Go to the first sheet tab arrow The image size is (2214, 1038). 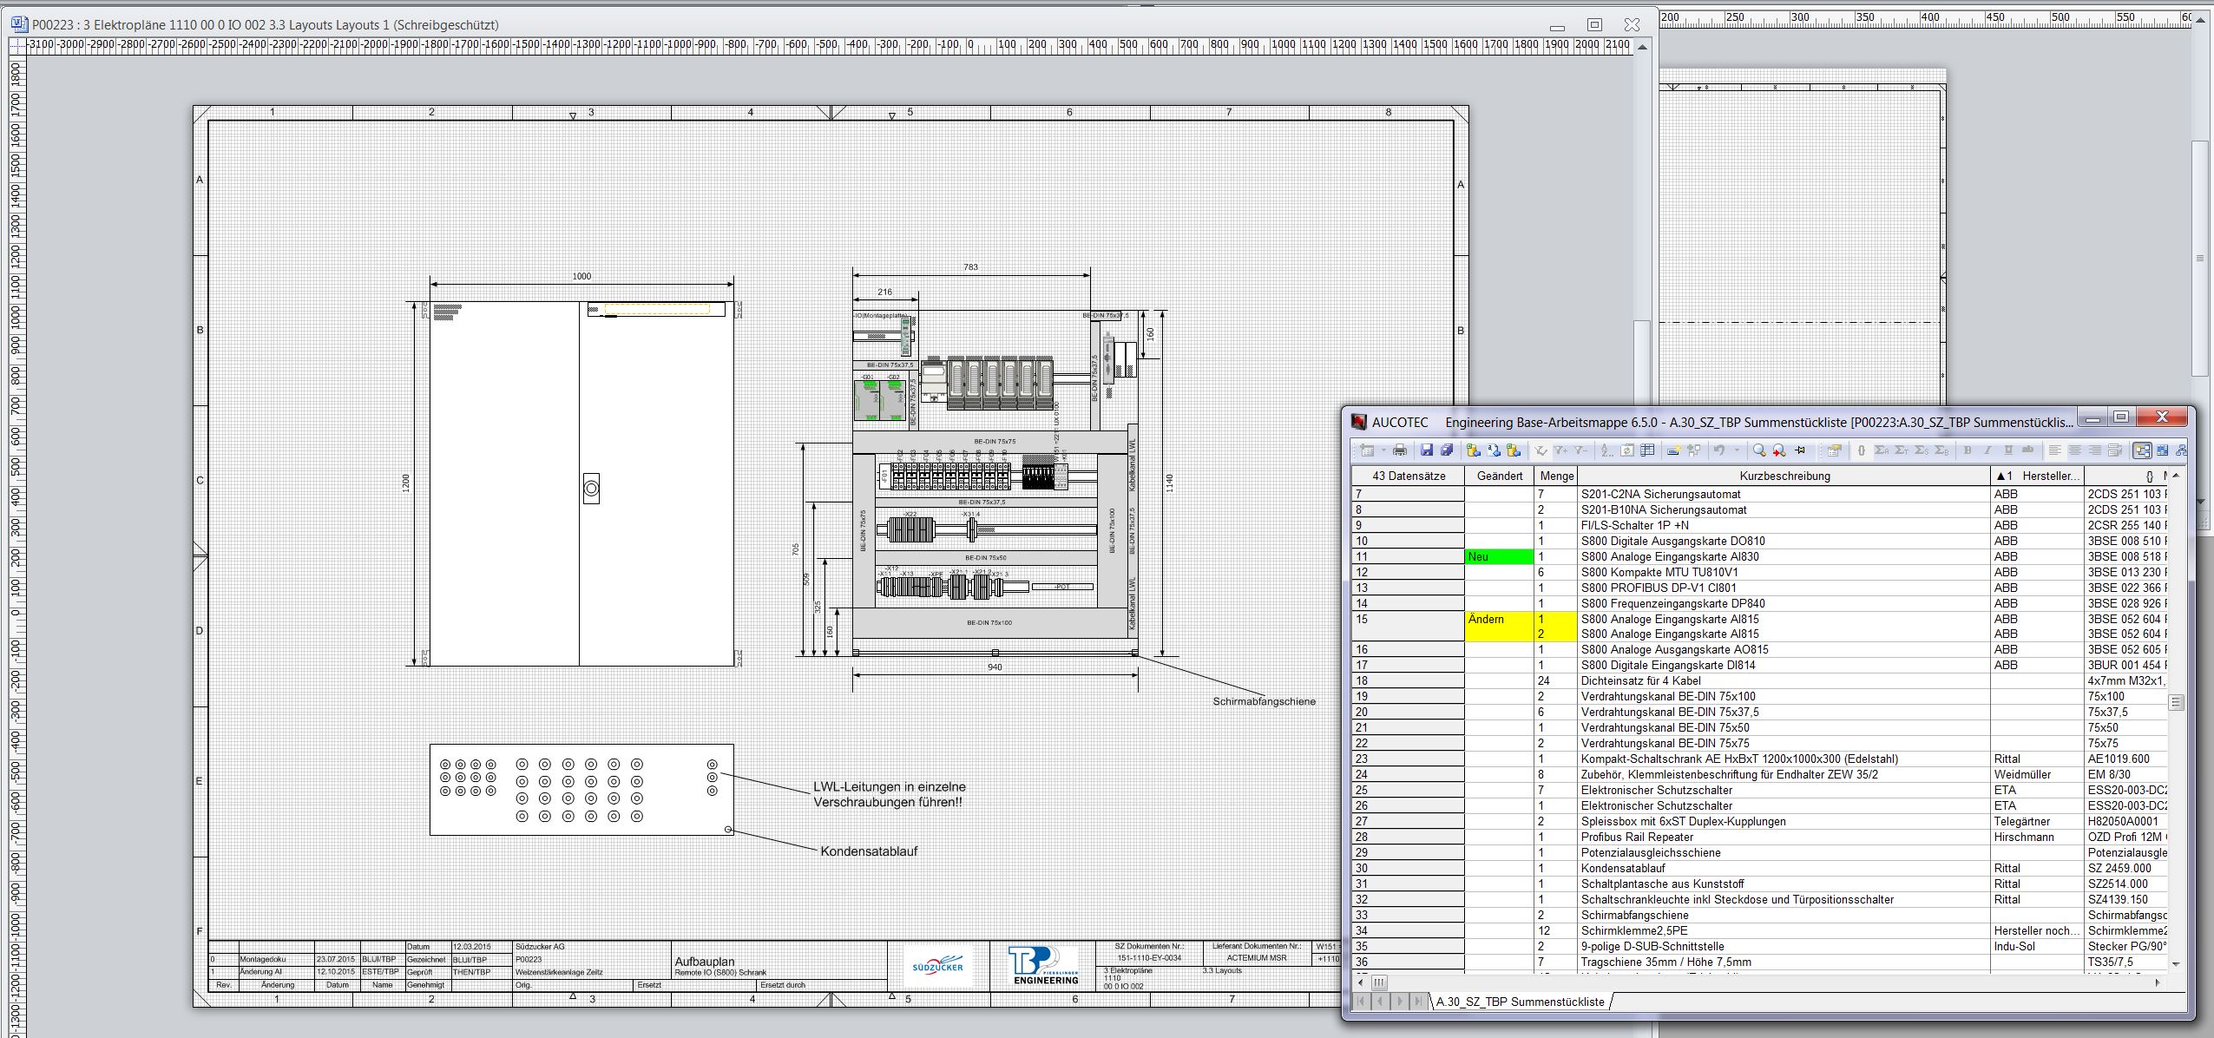pos(1362,1002)
